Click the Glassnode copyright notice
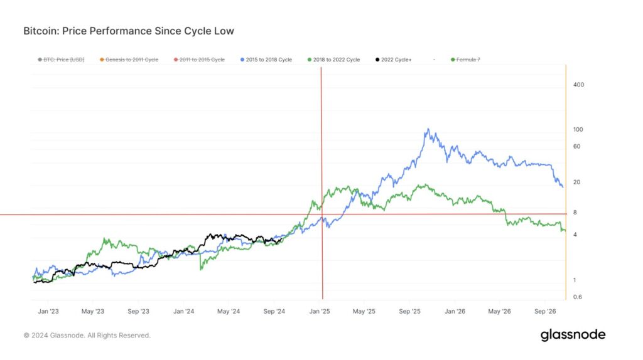643x360 pixels. 87,336
